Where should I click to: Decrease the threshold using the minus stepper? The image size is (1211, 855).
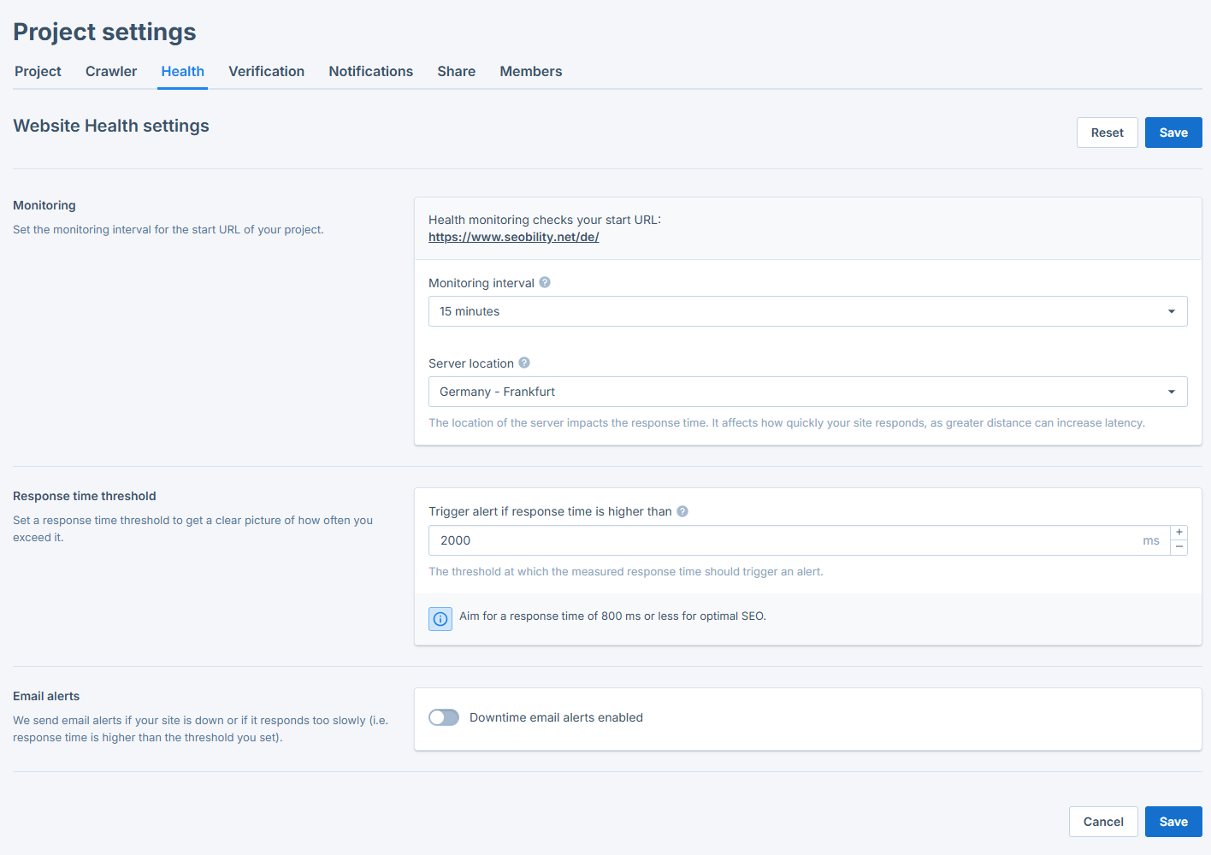pyautogui.click(x=1179, y=547)
